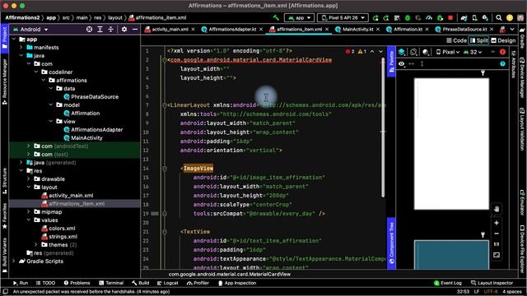Screen dimensions: 527x296
Task: Click the orientation for preview icon
Action: coord(413,52)
